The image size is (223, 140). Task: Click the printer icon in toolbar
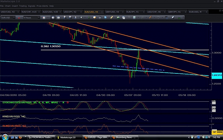(x=100, y=18)
